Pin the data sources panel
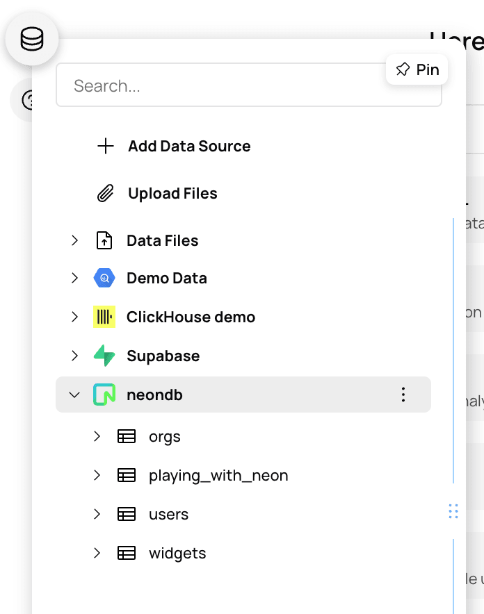The width and height of the screenshot is (484, 614). click(x=417, y=69)
